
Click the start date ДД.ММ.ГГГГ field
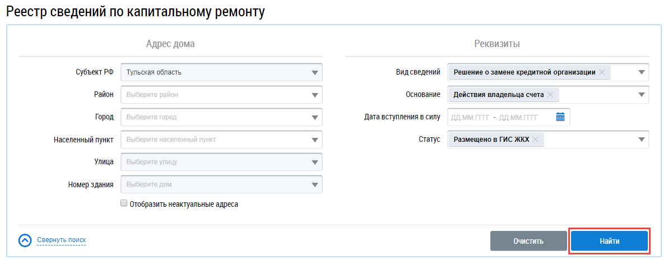[470, 117]
